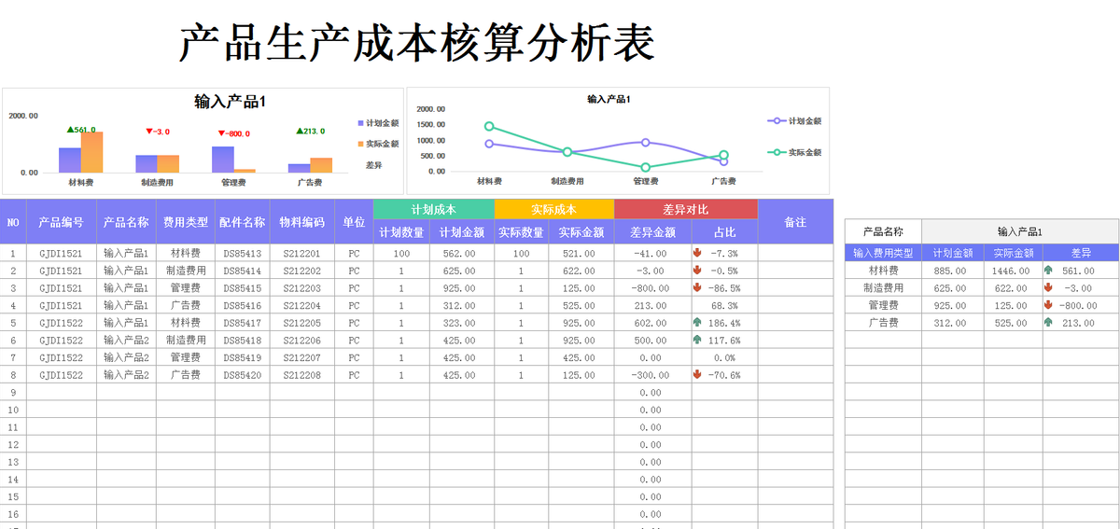Select the 费用类型 header cell
1120x529 pixels.
[186, 222]
